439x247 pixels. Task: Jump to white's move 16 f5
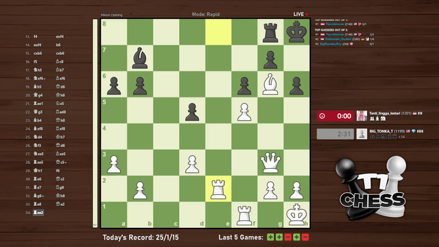(x=35, y=62)
